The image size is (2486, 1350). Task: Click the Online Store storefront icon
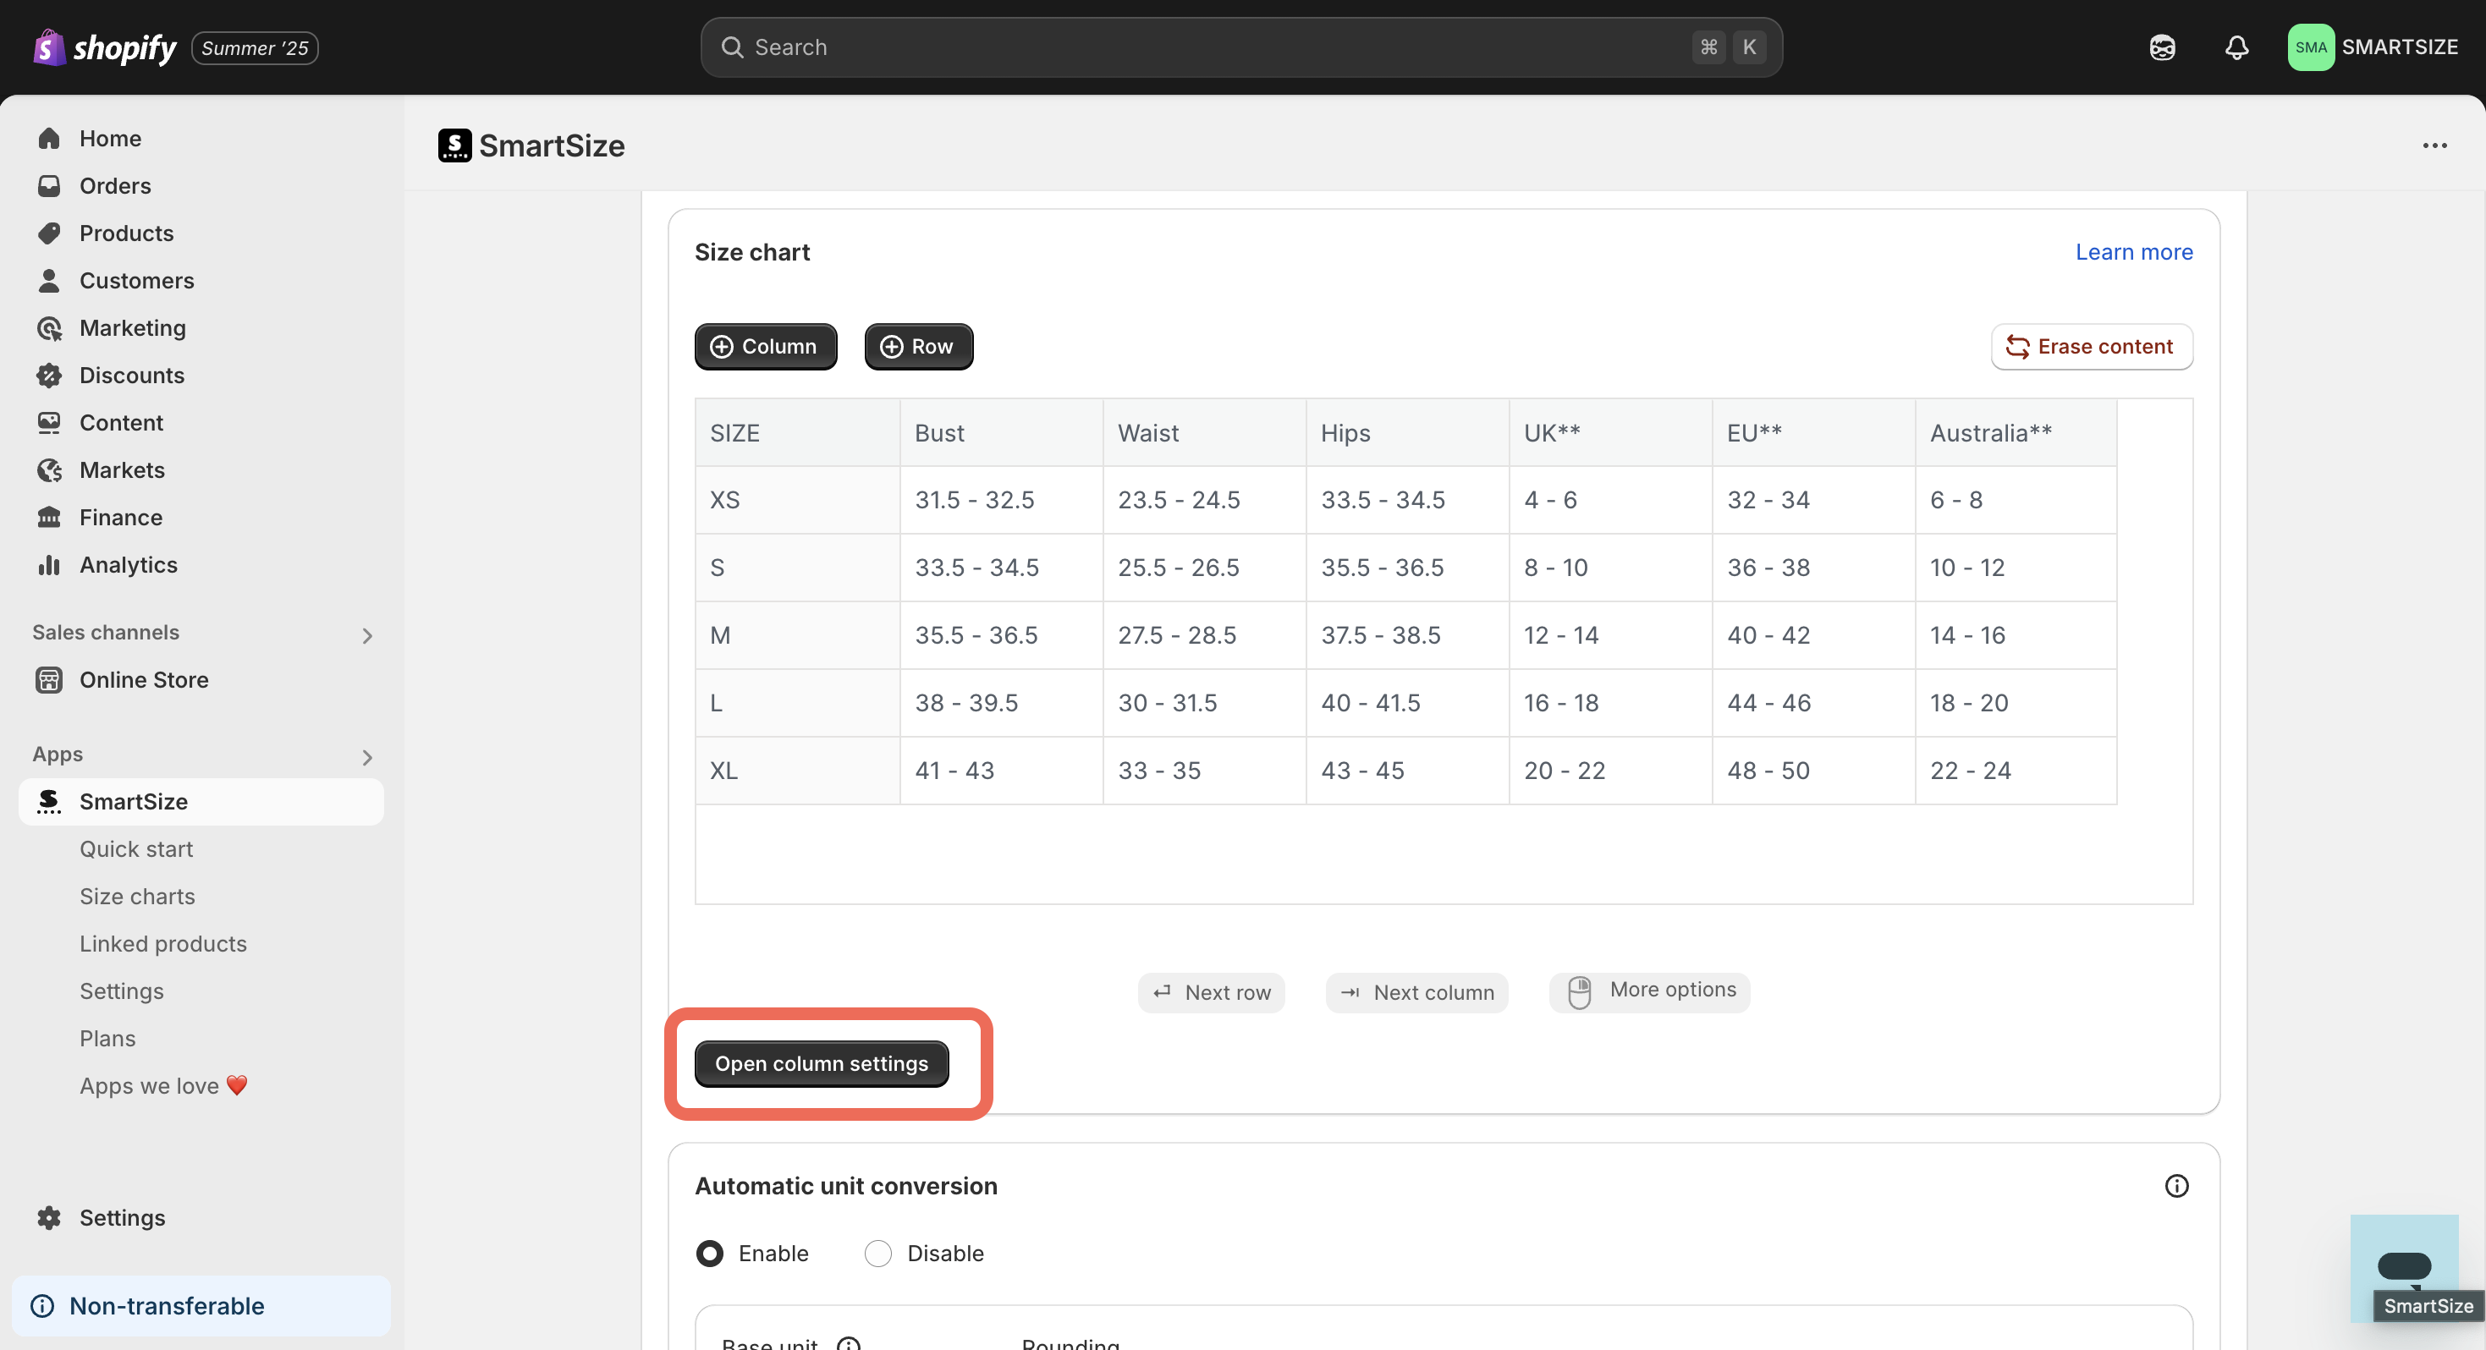tap(49, 679)
